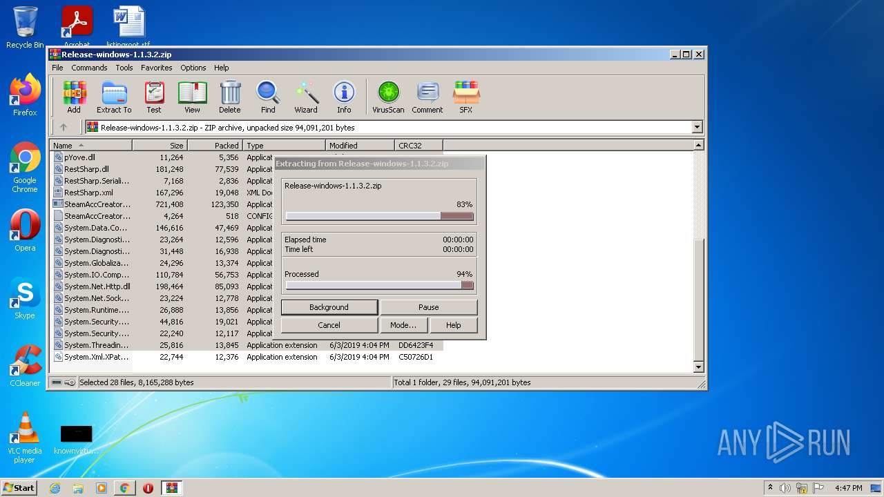This screenshot has width=884, height=497.
Task: Cancel the extraction dialog
Action: [x=329, y=325]
